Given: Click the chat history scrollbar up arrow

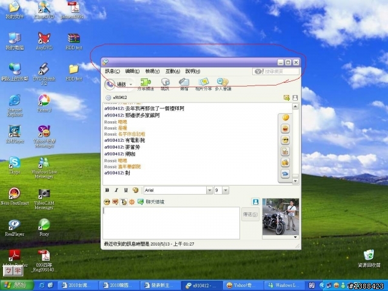Looking at the screenshot, I should (x=295, y=107).
